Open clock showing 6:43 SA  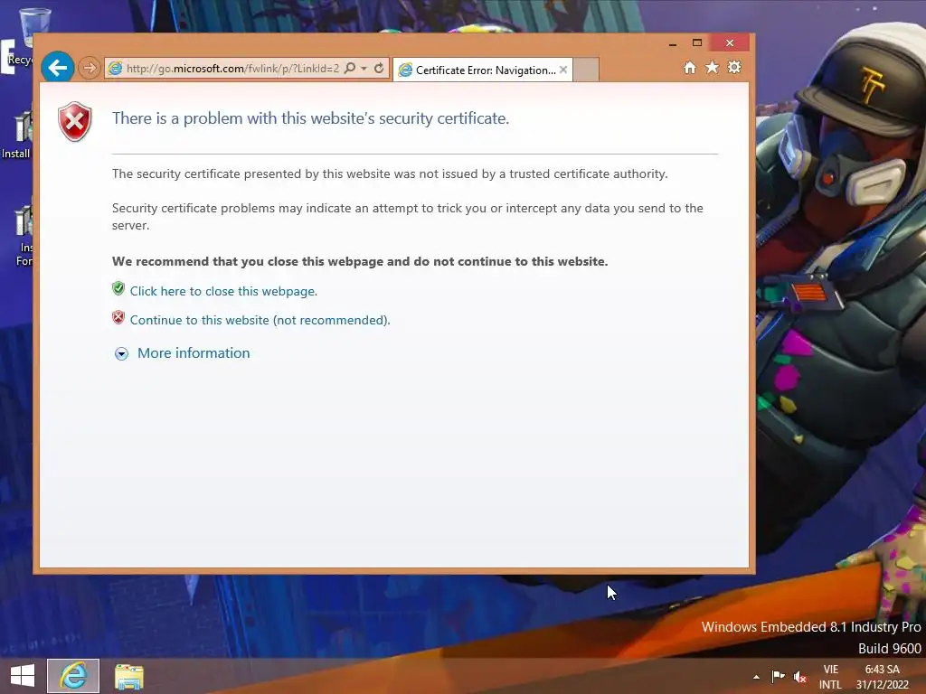(883, 677)
